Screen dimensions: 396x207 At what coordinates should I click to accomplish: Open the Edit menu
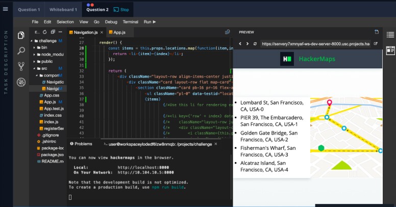[x=47, y=22]
